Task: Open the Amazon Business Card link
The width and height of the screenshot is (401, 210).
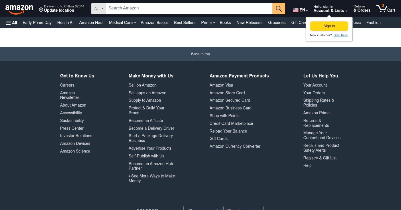Action: point(231,108)
